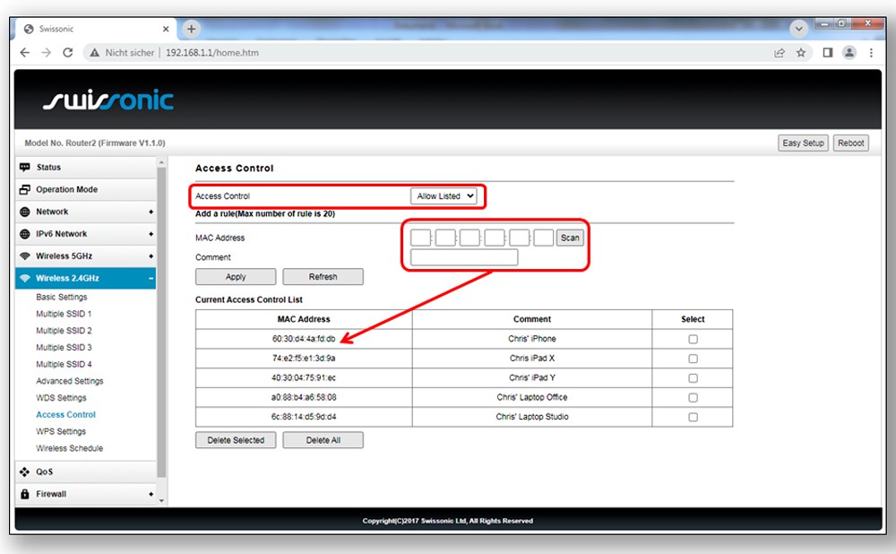Open Basic Settings submenu item
Image resolution: width=896 pixels, height=554 pixels.
click(62, 297)
